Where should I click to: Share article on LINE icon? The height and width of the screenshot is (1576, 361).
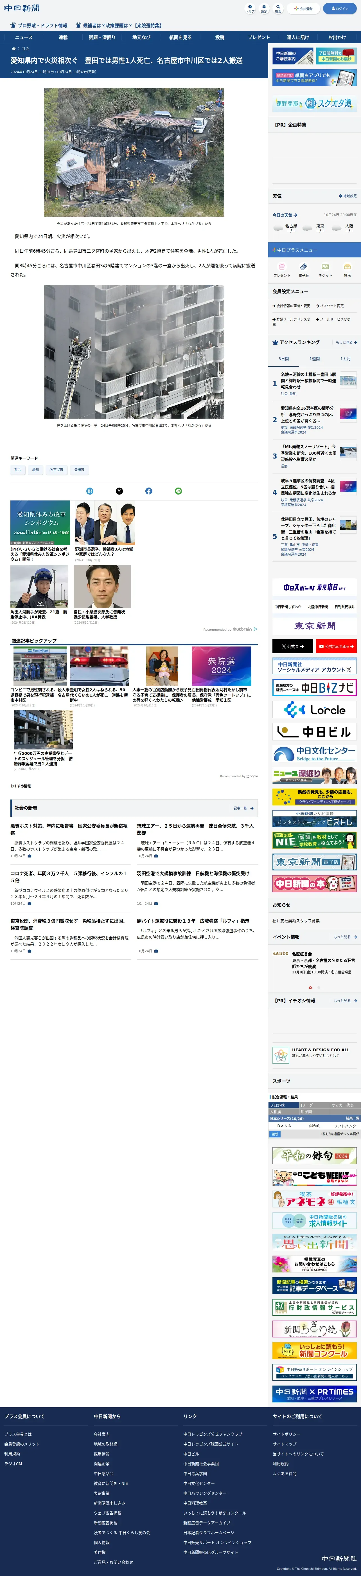click(x=179, y=491)
